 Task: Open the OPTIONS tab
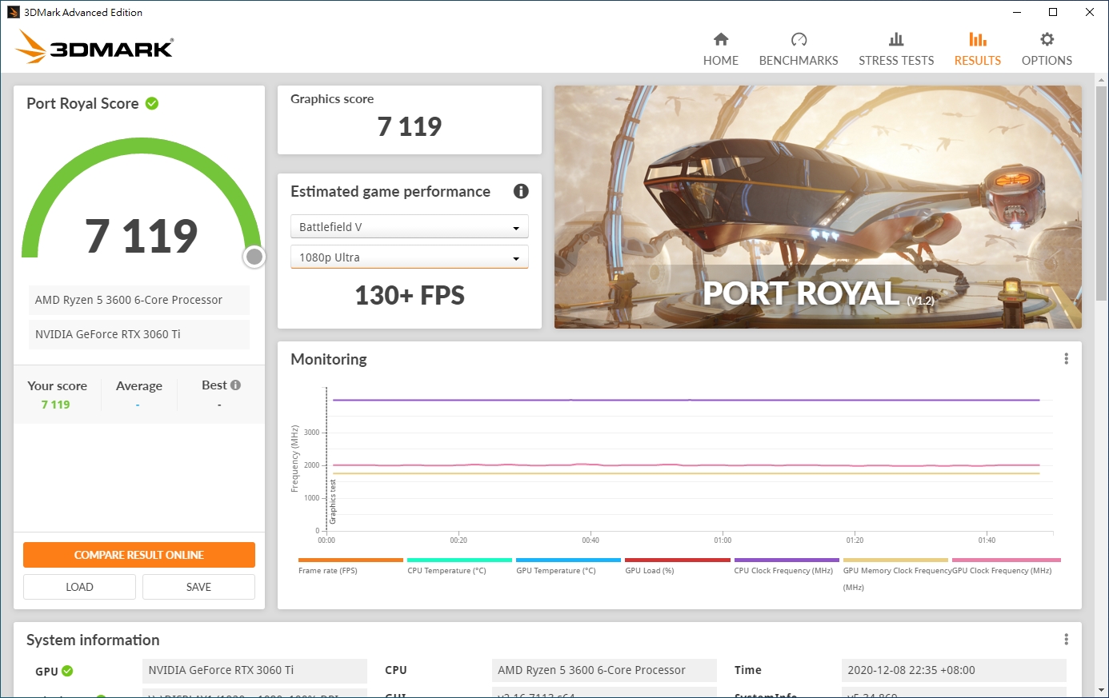1047,49
